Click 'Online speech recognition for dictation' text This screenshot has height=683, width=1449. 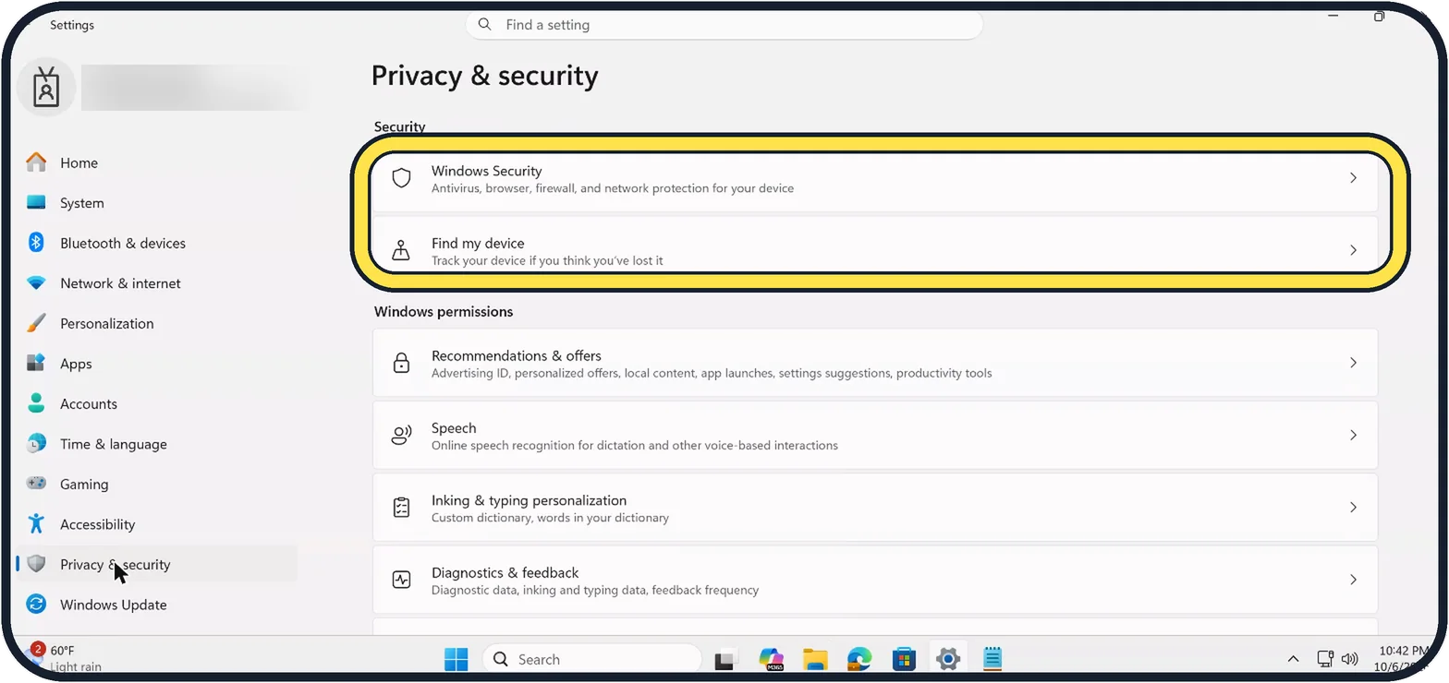point(635,445)
